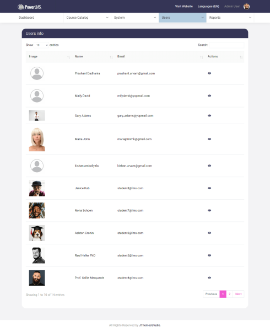View Ashton Cronin using the eye icon

click(x=209, y=233)
